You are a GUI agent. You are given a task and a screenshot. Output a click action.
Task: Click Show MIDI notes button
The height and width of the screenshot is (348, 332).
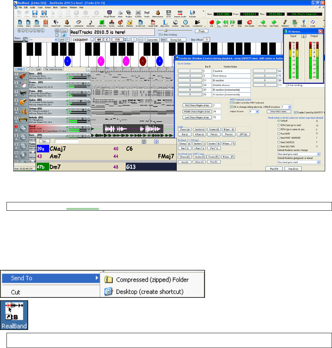[279, 112]
